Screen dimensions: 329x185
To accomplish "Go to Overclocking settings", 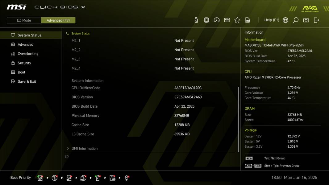I will (x=31, y=54).
